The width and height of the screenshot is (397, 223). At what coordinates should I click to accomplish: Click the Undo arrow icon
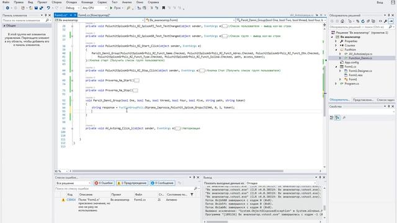(48, 8)
